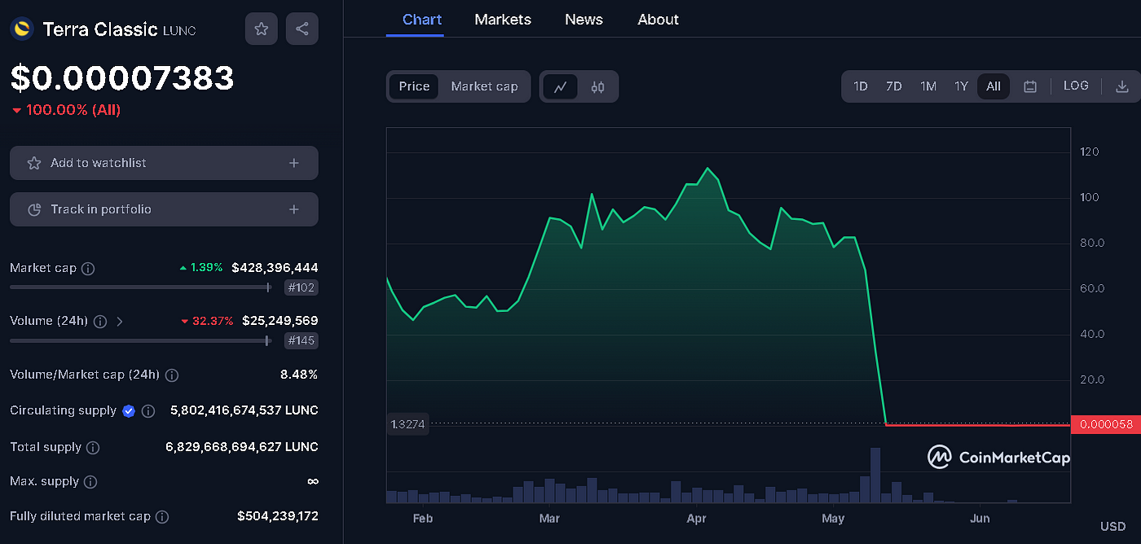Click the 5,802,416,674,537 LUNC value
Screen dimensions: 1141x544
click(x=244, y=411)
